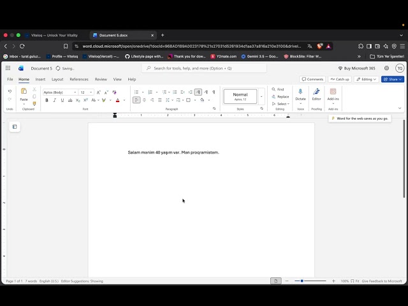The image size is (408, 306).
Task: Click Buy Microsoft 365 link
Action: [356, 68]
